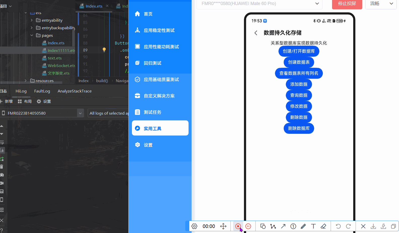The image size is (399, 233).
Task: Expand the entrybackupability folder
Action: (x=31, y=28)
